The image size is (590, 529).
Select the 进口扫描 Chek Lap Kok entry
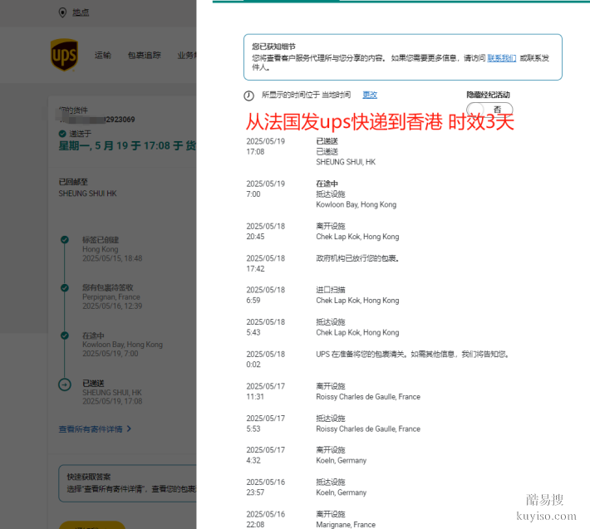[x=322, y=295]
